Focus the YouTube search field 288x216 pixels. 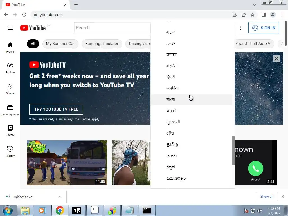tap(112, 28)
